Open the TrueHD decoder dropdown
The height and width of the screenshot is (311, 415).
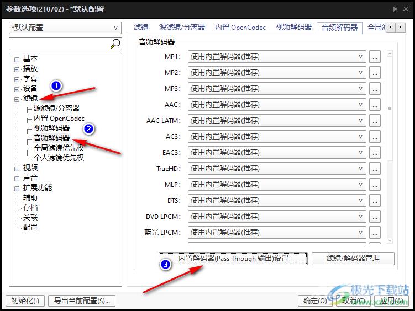277,168
